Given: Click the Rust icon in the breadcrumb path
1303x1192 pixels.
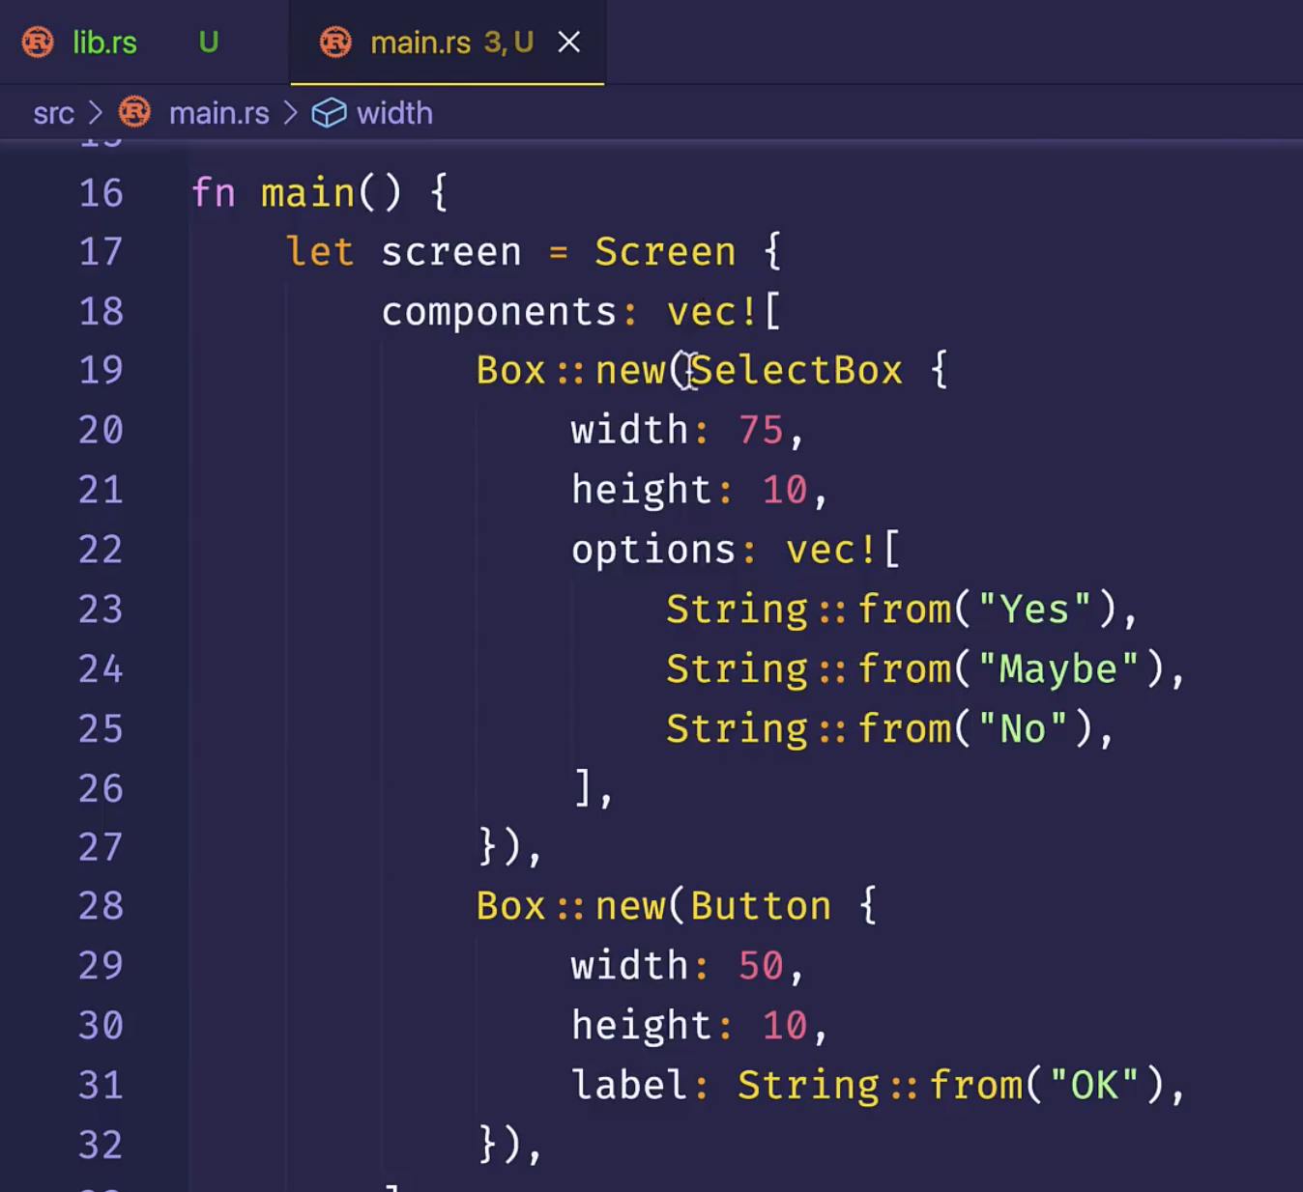Looking at the screenshot, I should click(134, 113).
